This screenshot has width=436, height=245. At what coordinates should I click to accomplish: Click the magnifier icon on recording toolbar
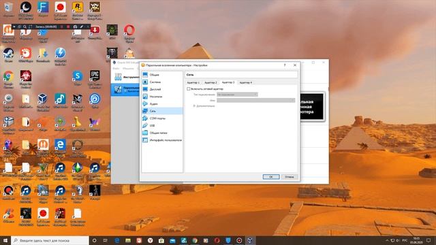tap(25, 27)
